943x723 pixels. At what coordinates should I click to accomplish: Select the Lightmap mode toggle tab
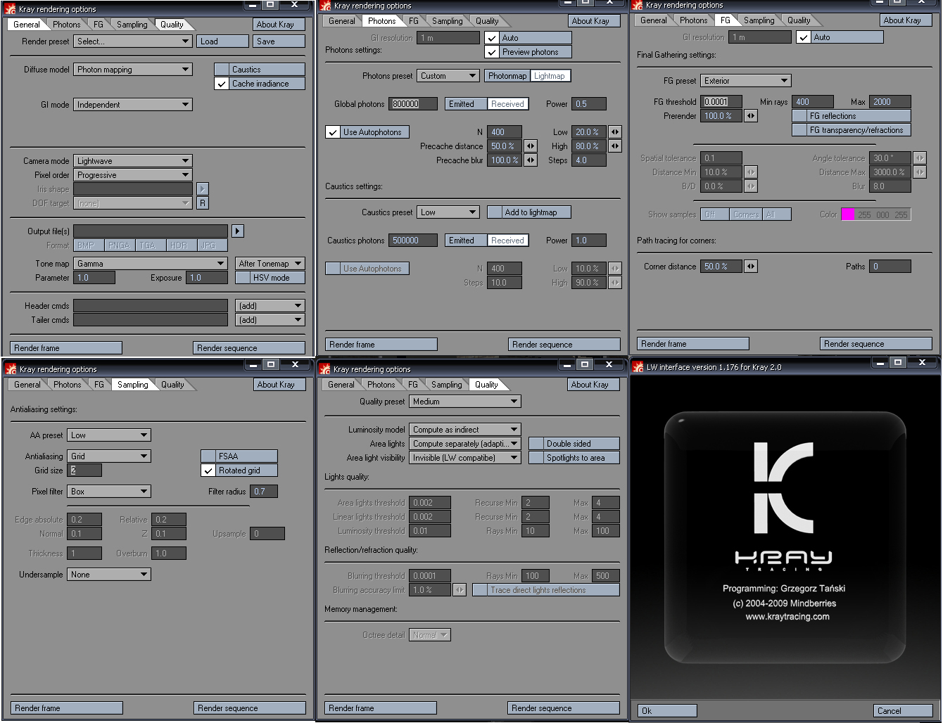549,76
